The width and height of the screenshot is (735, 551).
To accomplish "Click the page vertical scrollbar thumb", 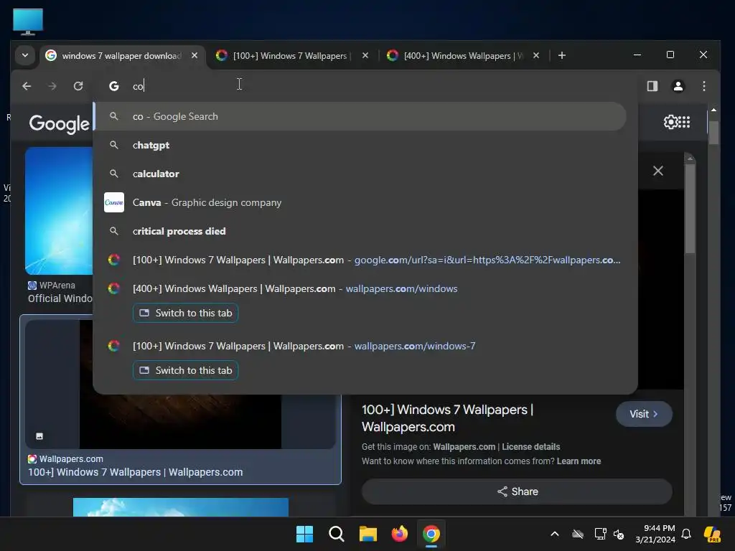I will [713, 133].
